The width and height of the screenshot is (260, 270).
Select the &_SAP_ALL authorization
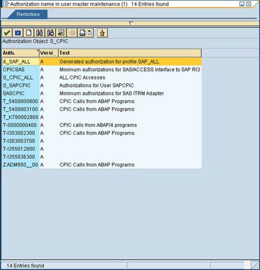(20, 62)
